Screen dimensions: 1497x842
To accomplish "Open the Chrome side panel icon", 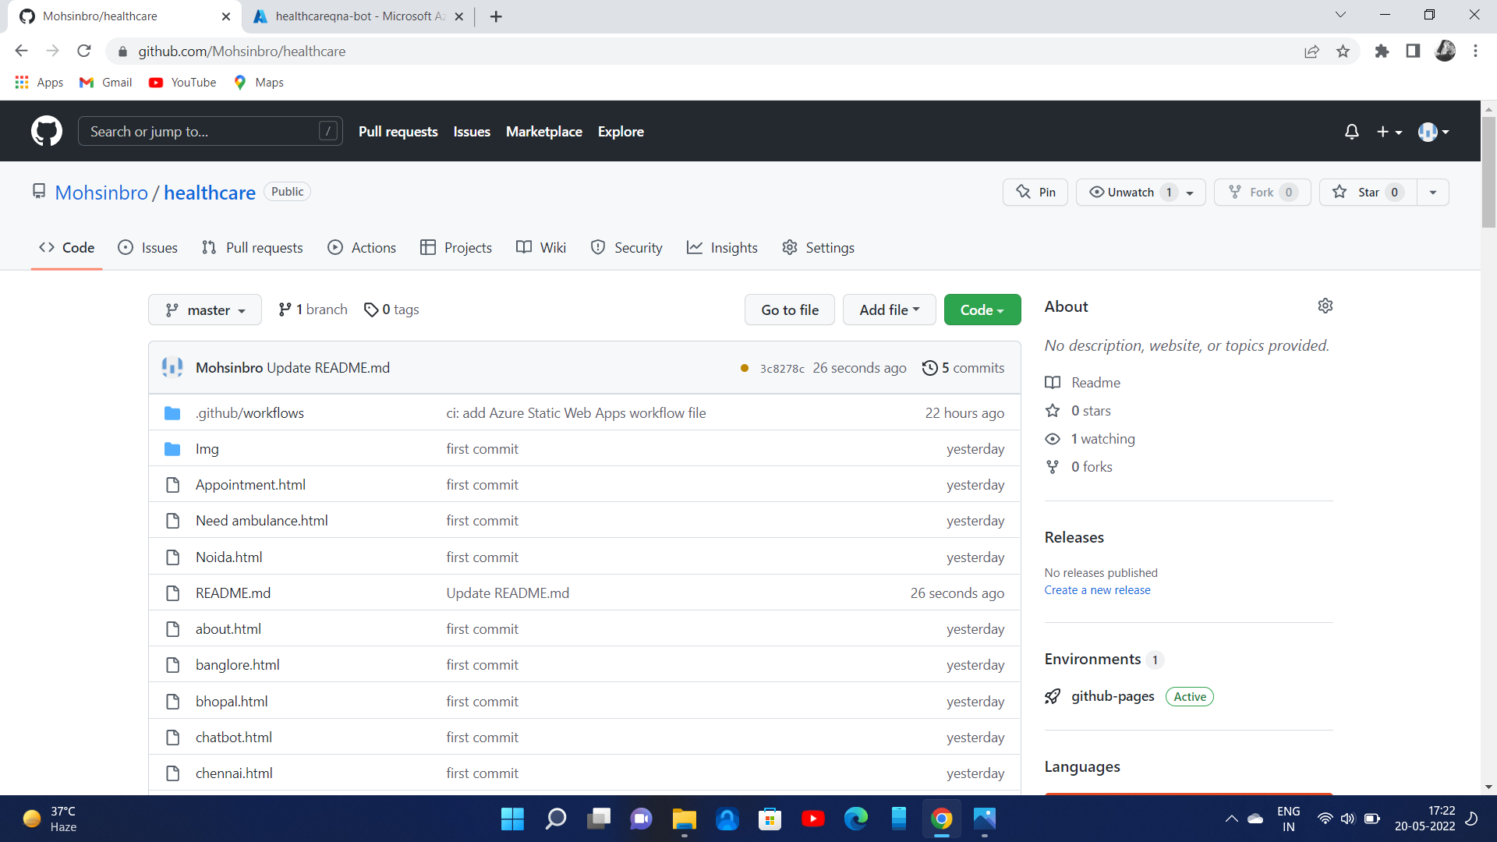I will coord(1413,51).
